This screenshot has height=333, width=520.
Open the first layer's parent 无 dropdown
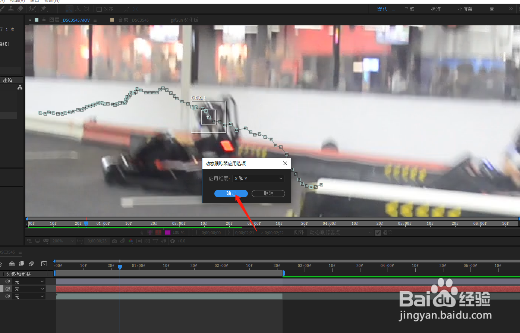[x=29, y=282]
